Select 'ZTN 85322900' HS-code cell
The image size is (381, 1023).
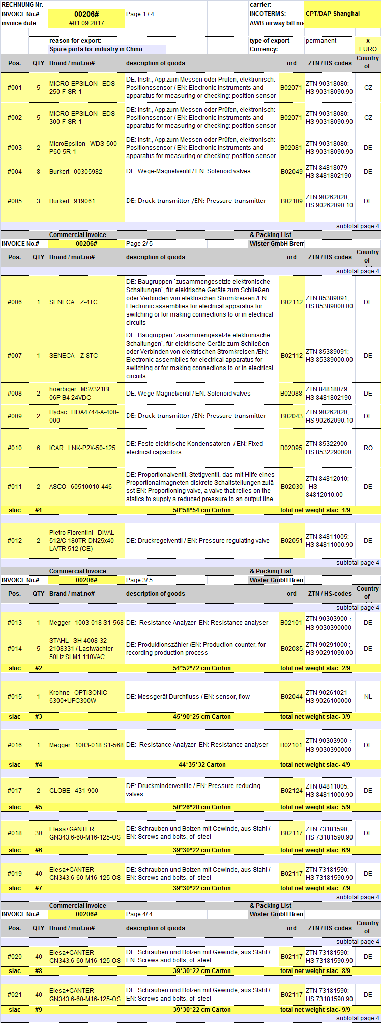pyautogui.click(x=330, y=448)
